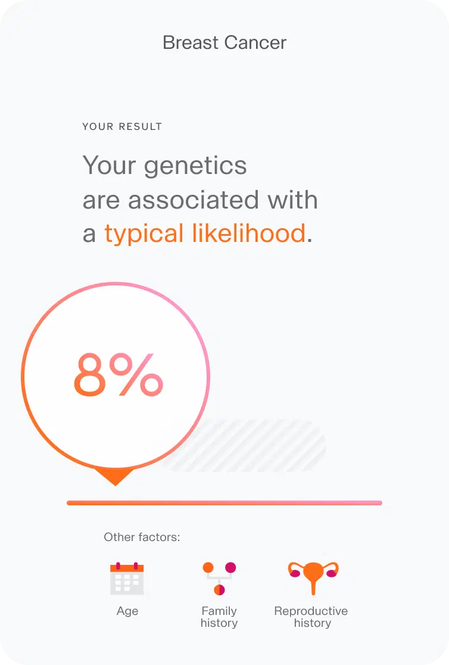Open the Family history label
This screenshot has width=449, height=665.
(x=219, y=617)
